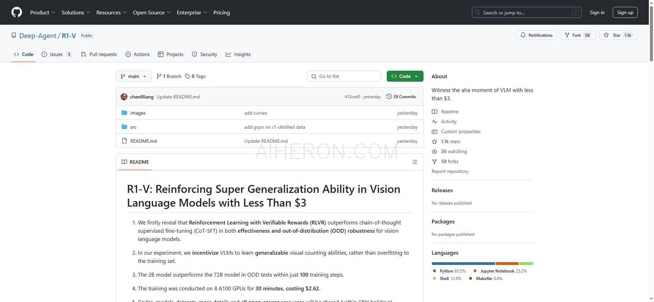654x302 pixels.
Task: Open the chenllliang author link
Action: [x=142, y=97]
